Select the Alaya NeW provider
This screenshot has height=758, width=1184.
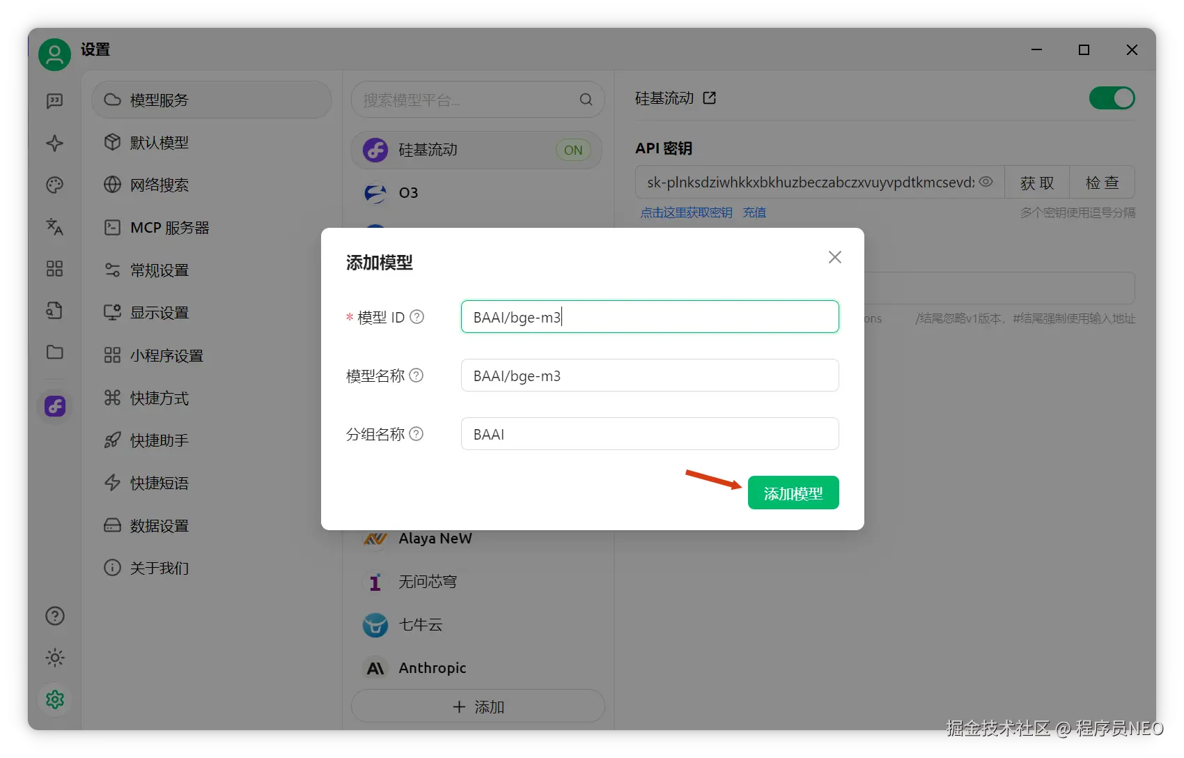[477, 539]
